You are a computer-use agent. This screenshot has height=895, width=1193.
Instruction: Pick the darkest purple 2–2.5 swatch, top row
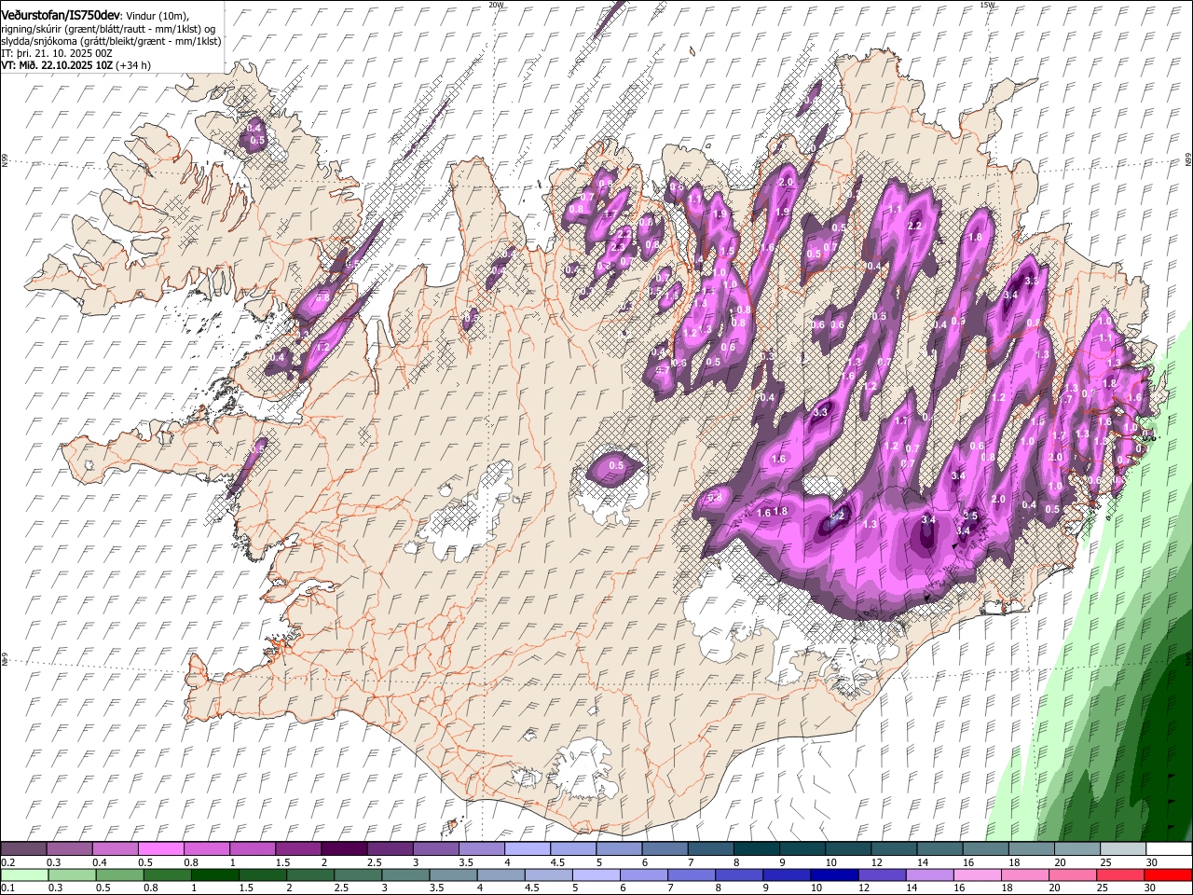click(x=344, y=849)
